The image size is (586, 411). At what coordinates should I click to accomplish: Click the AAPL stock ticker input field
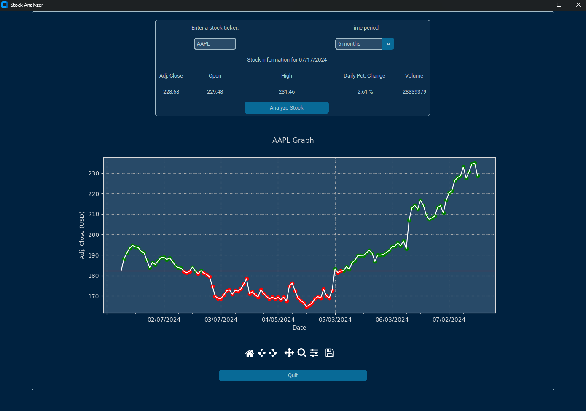pyautogui.click(x=215, y=44)
